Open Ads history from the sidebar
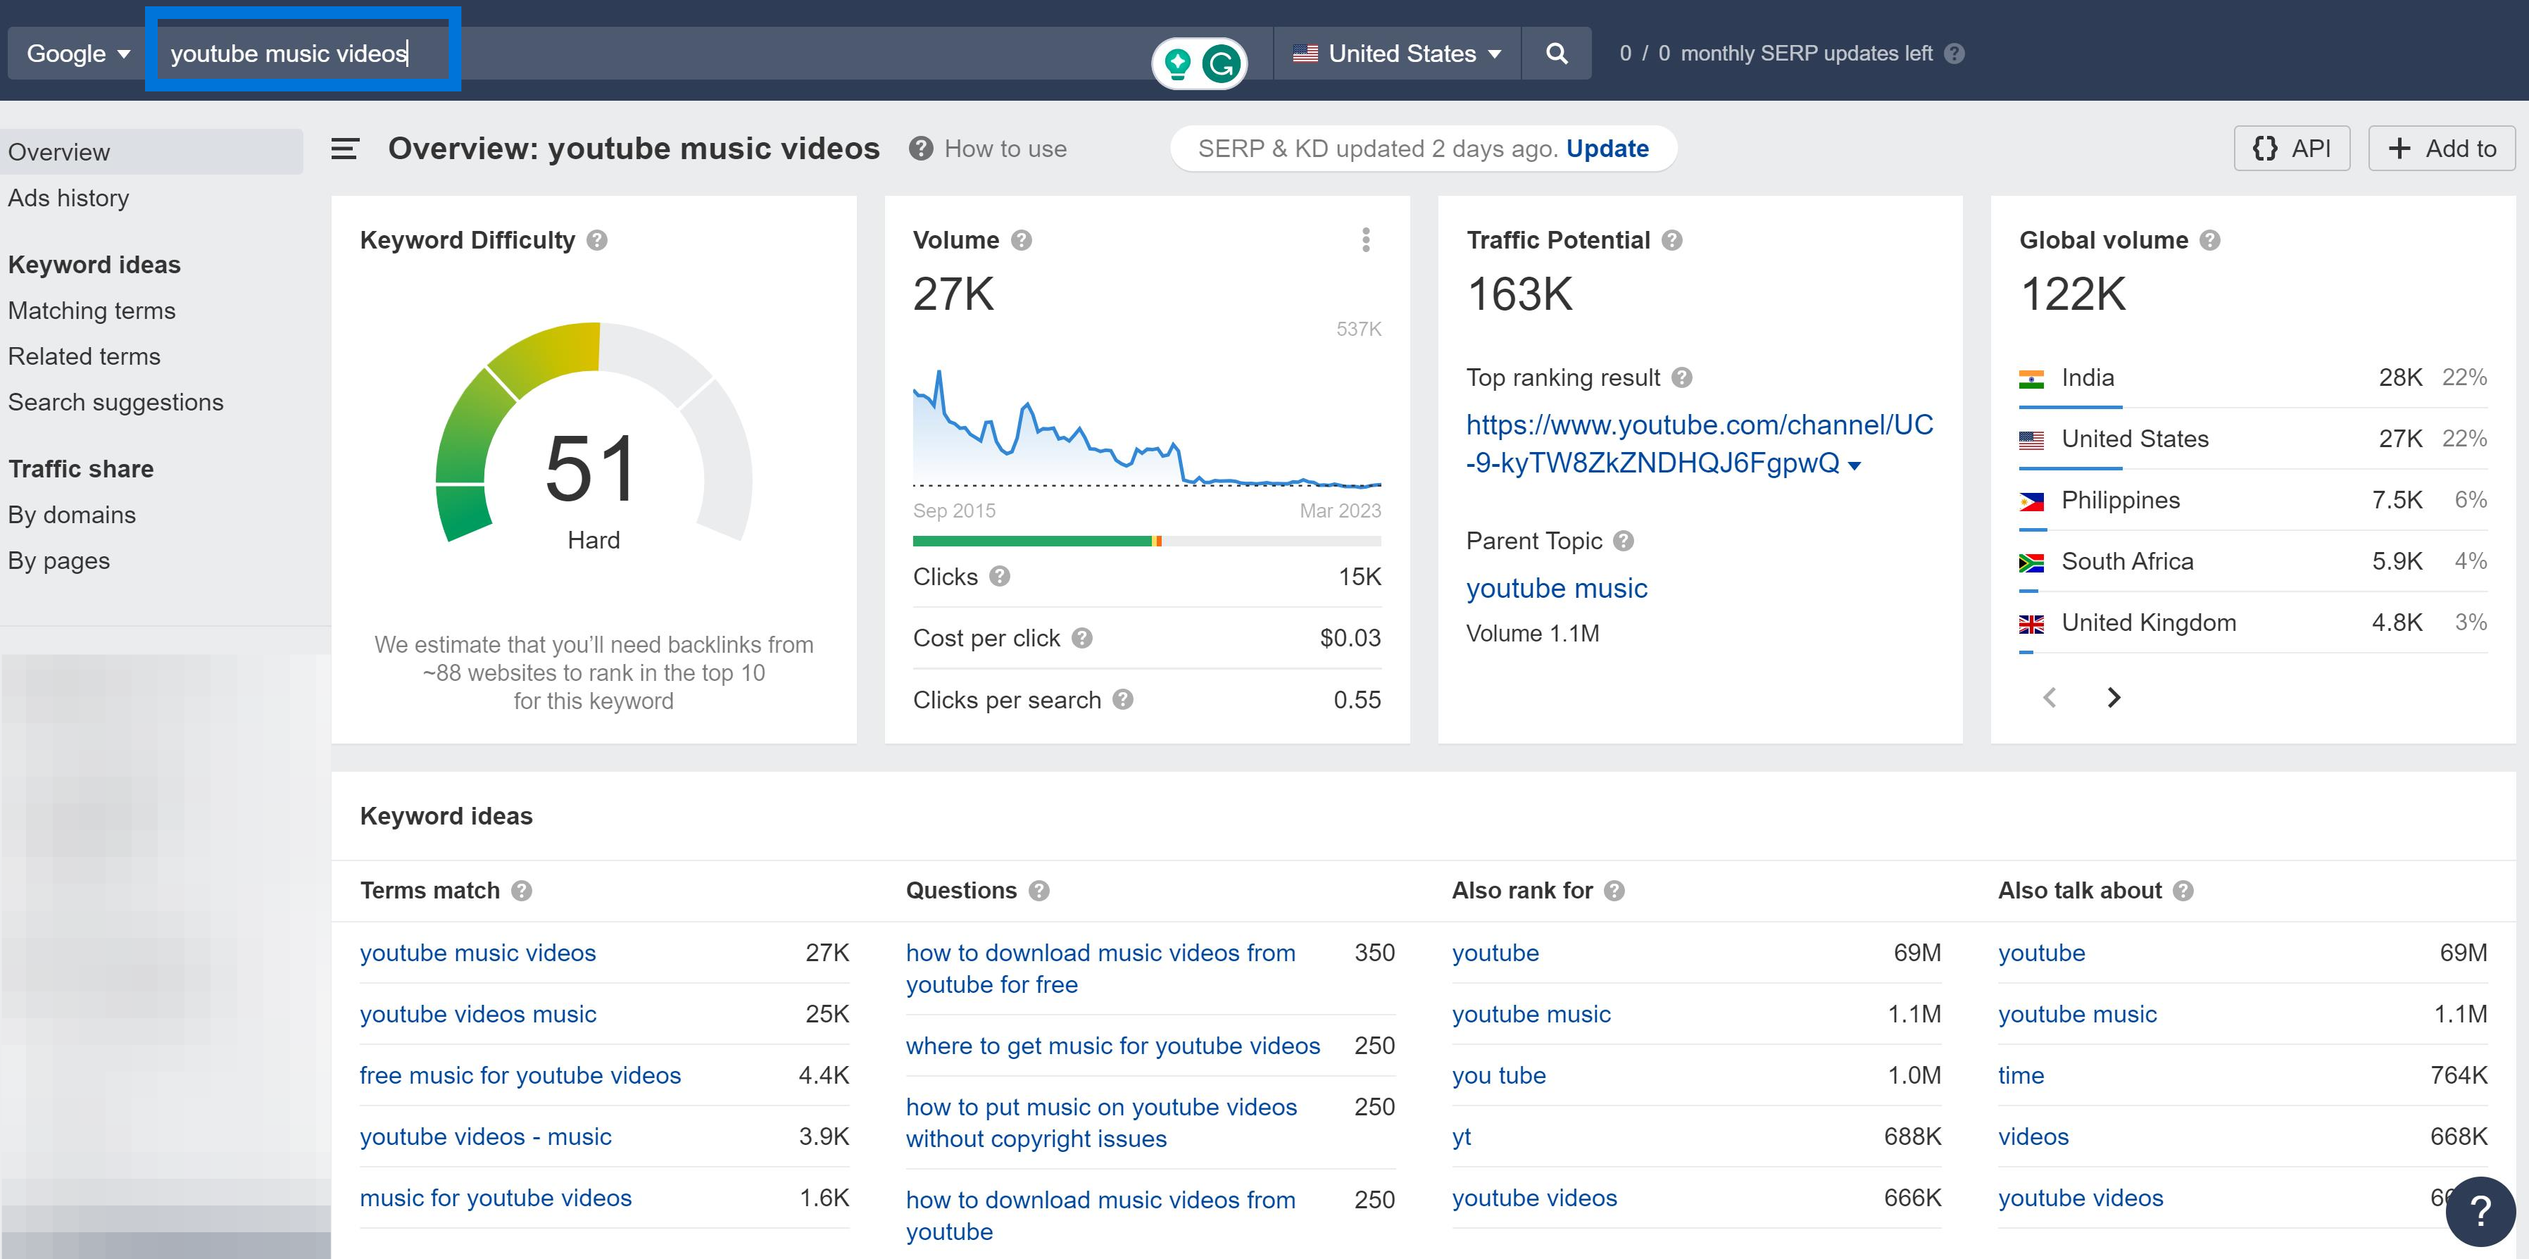The height and width of the screenshot is (1259, 2529). (69, 197)
